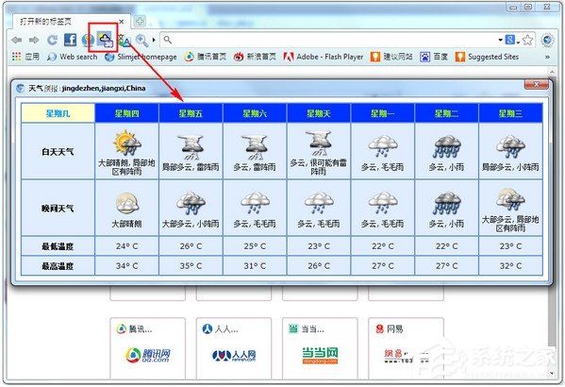Go forward using the forward arrow
This screenshot has height=387, width=565.
[x=34, y=40]
